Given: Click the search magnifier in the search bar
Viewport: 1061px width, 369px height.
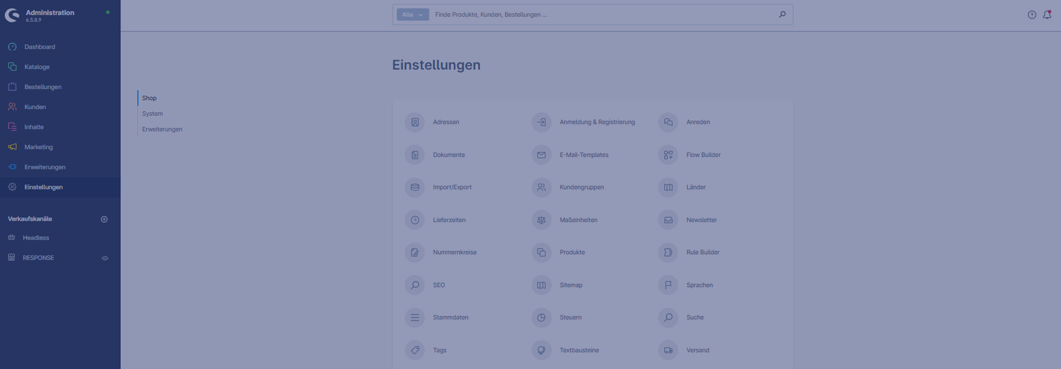Looking at the screenshot, I should coord(782,15).
